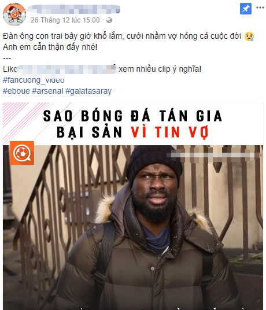Click the text Anh em cẩn thận đấy nhé
Screen dimensions: 266x310
tap(50, 47)
